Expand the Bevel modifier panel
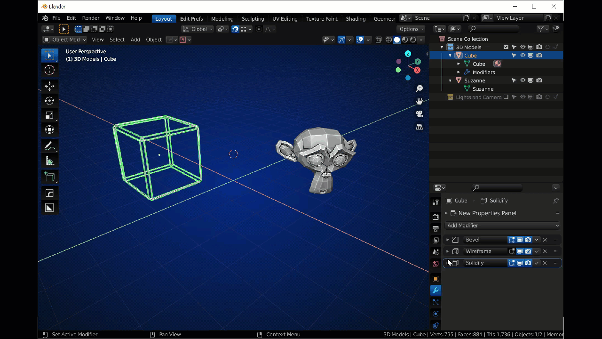602x339 pixels. pyautogui.click(x=448, y=240)
